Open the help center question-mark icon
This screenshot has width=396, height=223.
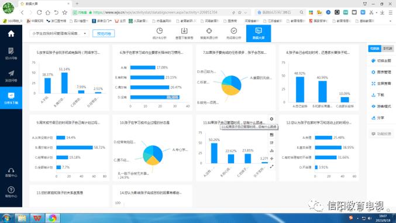pyautogui.click(x=11, y=192)
